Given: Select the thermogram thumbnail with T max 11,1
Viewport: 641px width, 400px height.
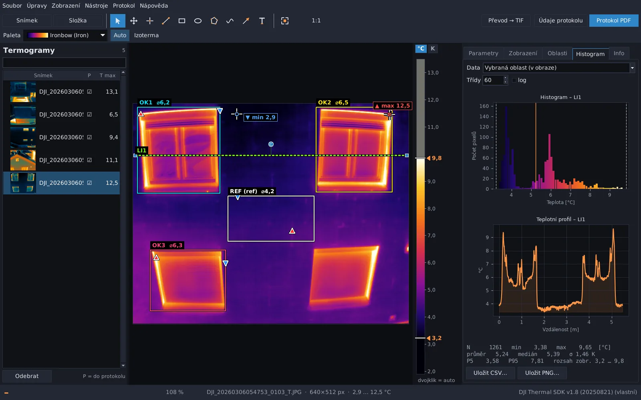Looking at the screenshot, I should [x=23, y=160].
